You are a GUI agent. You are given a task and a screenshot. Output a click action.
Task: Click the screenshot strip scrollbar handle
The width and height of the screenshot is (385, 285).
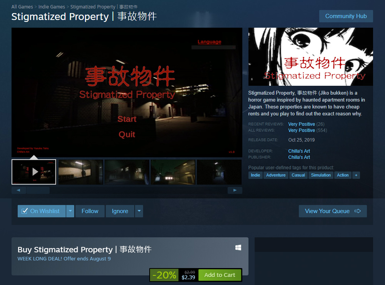tap(38, 190)
